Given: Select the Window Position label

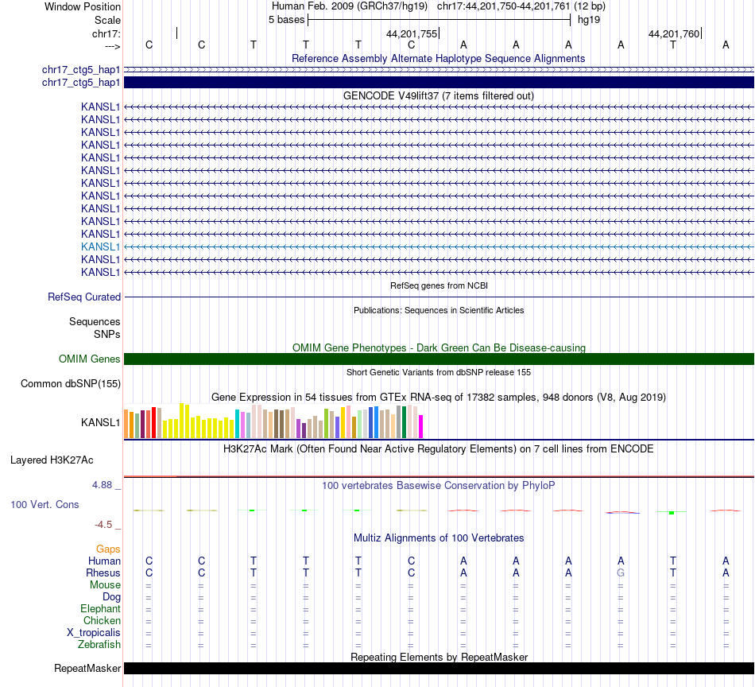Looking at the screenshot, I should (83, 6).
